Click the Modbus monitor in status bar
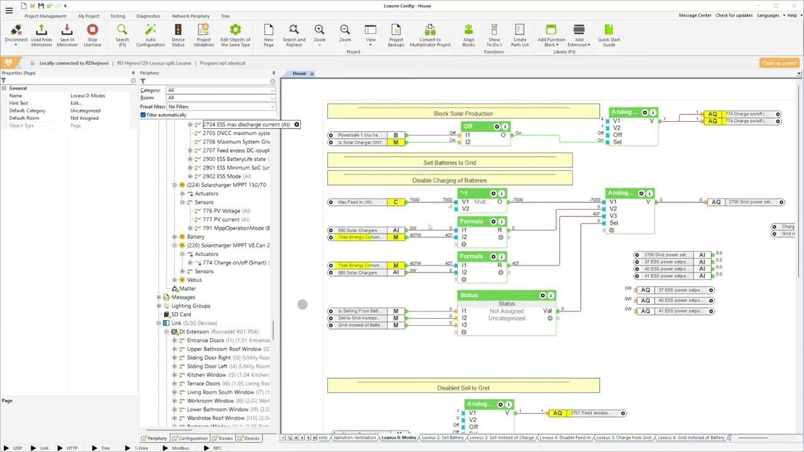 click(176, 448)
